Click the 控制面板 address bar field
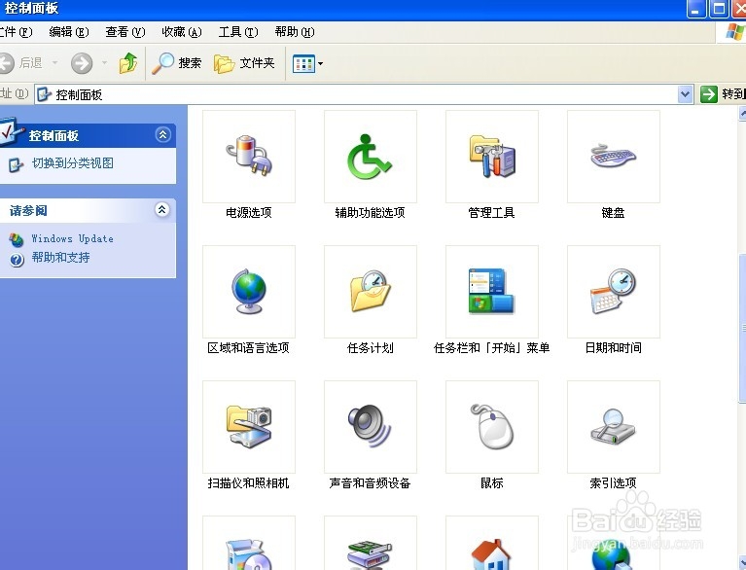The image size is (746, 570). [x=364, y=94]
